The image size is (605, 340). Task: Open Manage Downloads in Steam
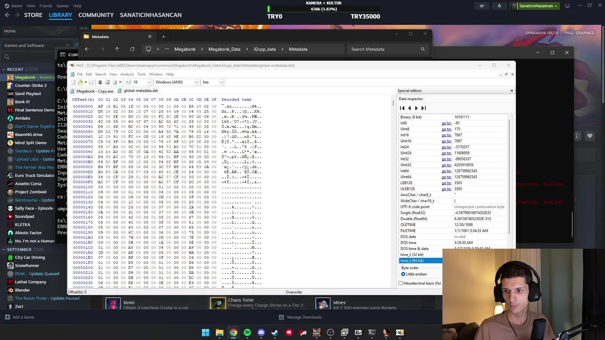tap(300, 317)
